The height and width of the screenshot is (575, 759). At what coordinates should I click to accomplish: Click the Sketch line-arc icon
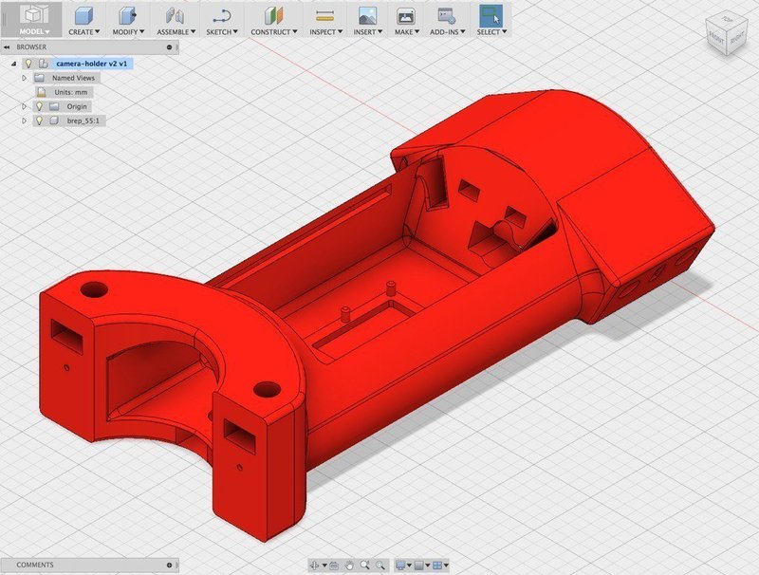coord(222,16)
